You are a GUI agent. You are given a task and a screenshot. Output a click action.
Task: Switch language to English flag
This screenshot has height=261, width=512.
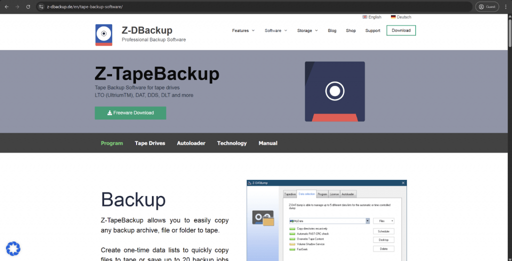[x=372, y=17]
